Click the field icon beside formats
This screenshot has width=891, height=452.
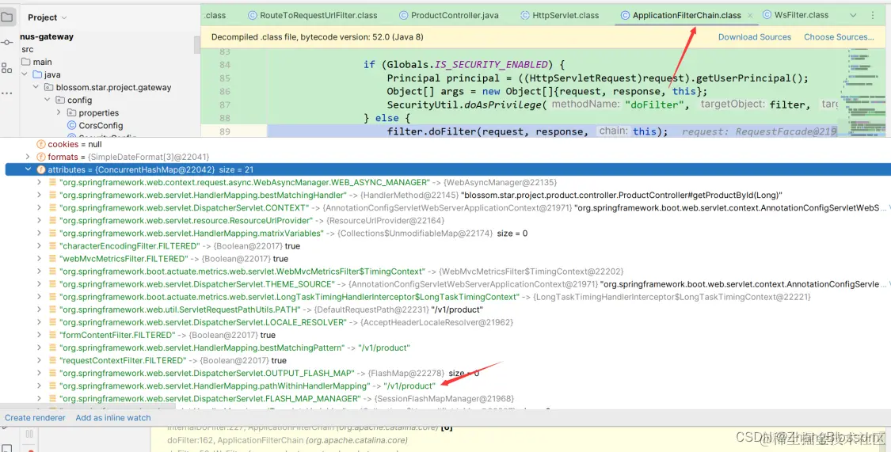pos(41,157)
